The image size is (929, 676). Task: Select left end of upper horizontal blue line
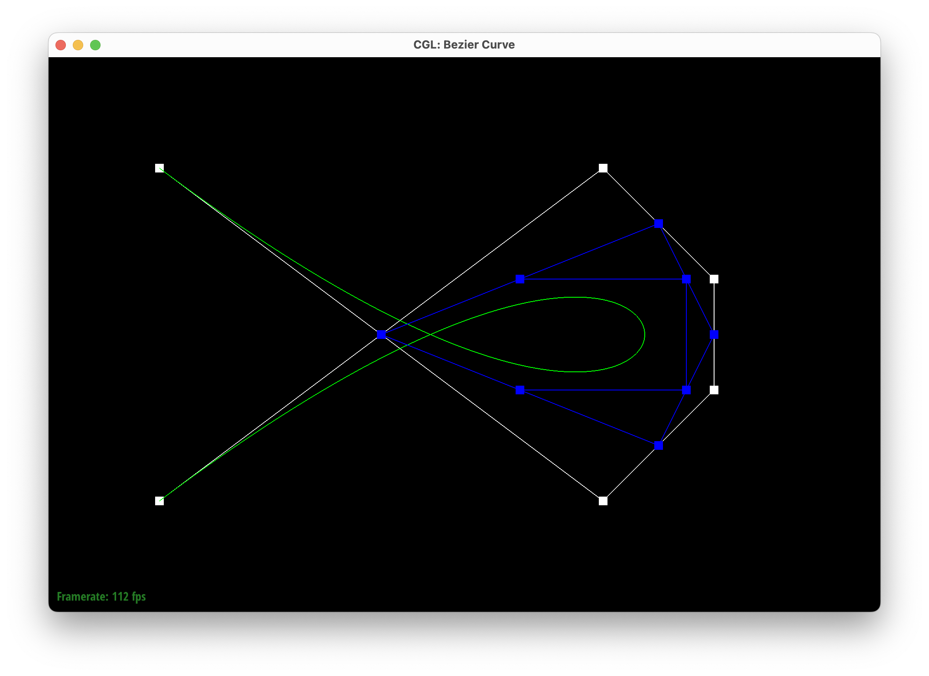click(520, 279)
